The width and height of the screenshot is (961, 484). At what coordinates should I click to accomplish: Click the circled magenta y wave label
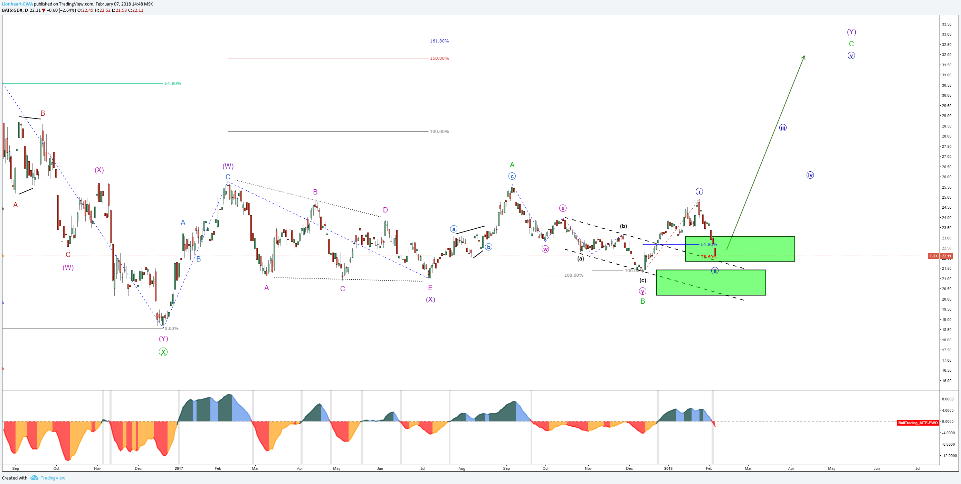click(x=643, y=292)
